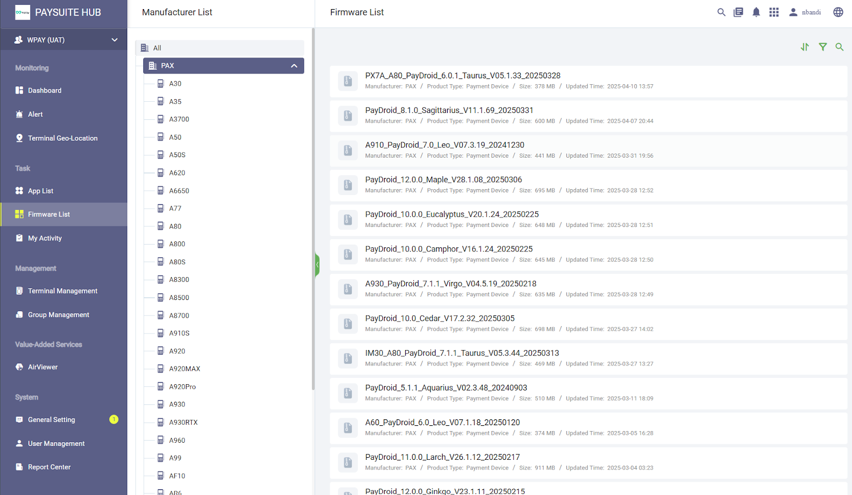Open Terminal Management
Image resolution: width=852 pixels, height=495 pixels.
click(64, 291)
